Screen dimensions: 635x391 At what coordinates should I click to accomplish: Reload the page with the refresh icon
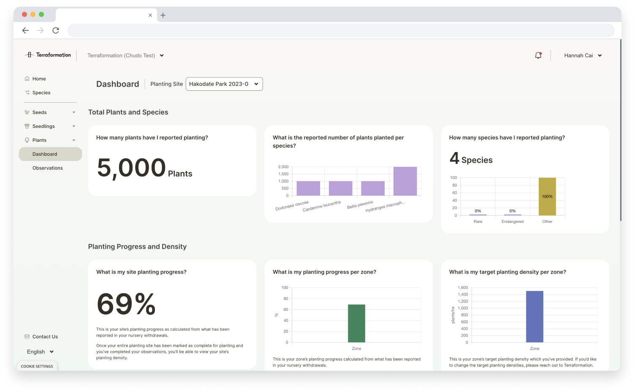(56, 30)
